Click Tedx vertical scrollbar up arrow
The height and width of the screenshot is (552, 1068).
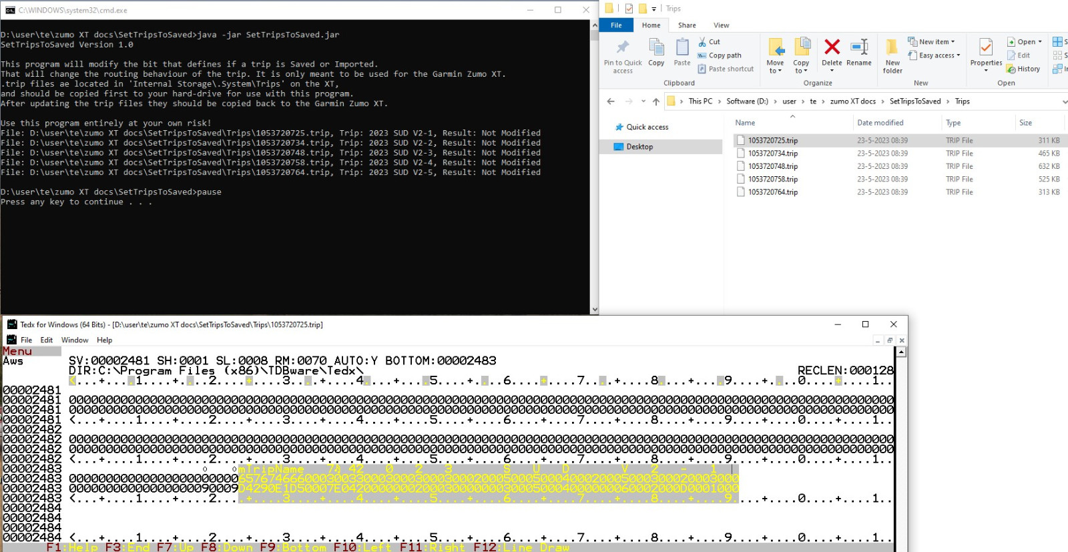(901, 351)
